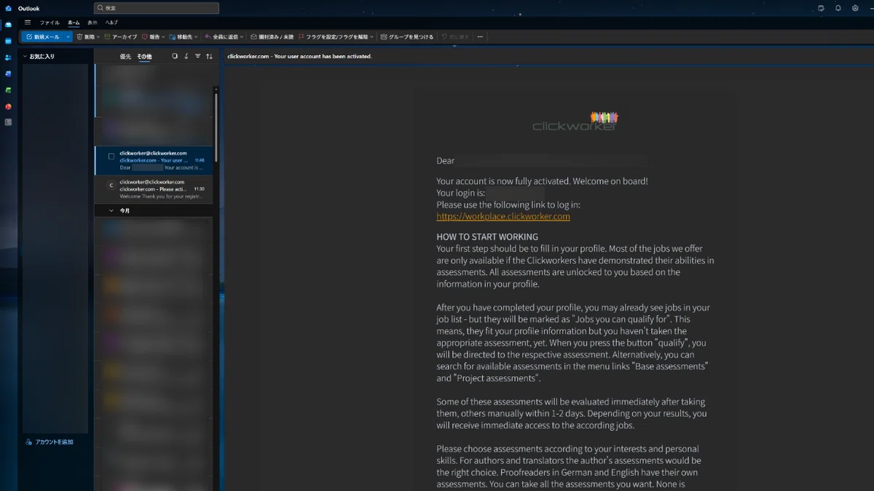Screen dimensions: 874x491
Task: Open the sort order arrows icon
Action: [209, 56]
